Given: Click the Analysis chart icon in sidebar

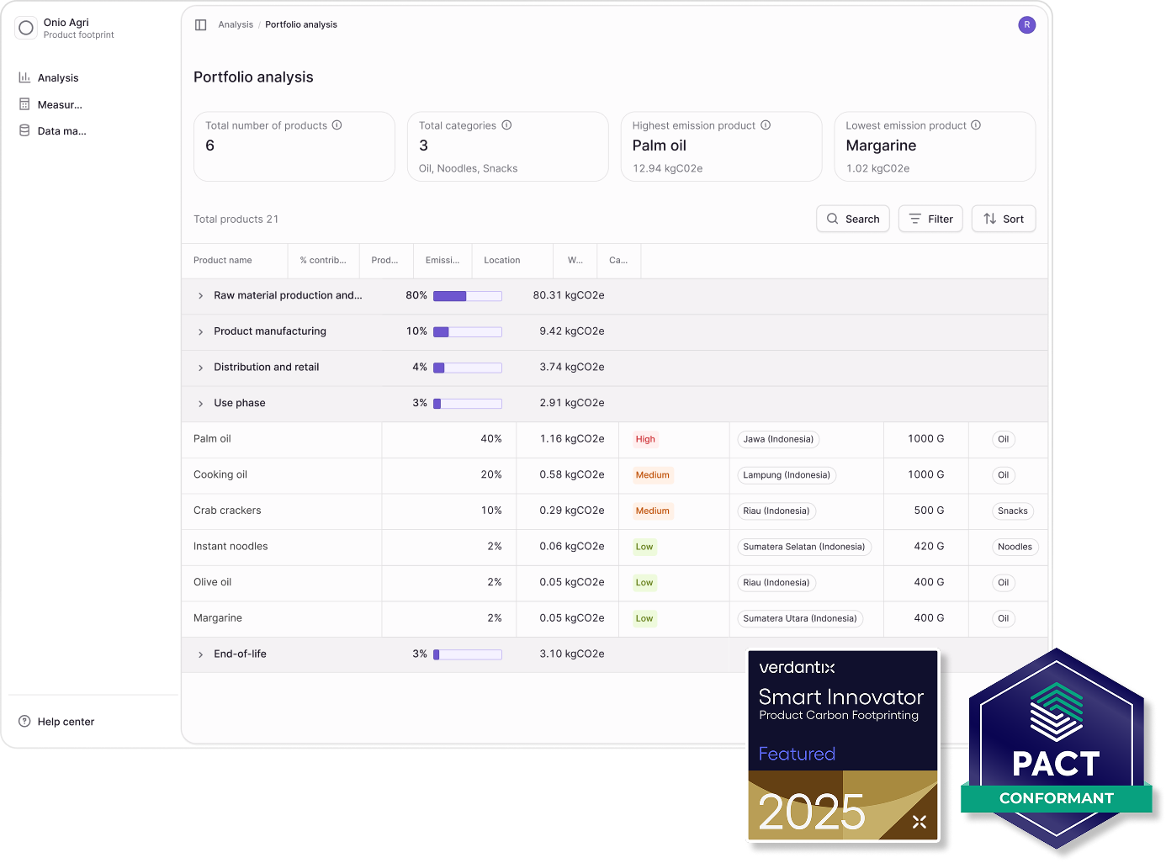Looking at the screenshot, I should pyautogui.click(x=24, y=77).
